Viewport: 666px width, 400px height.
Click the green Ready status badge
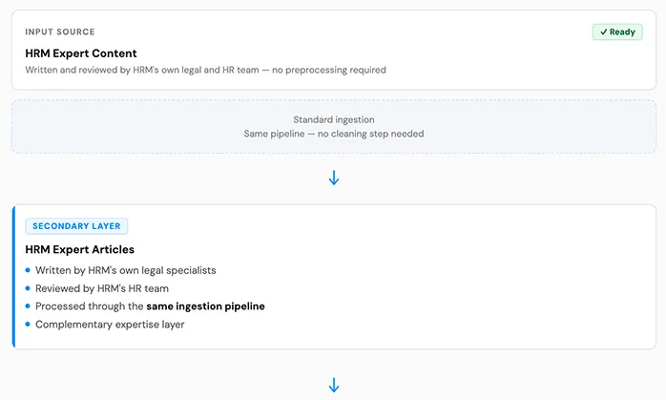[617, 32]
